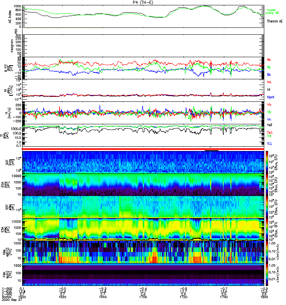Viewport: 286px width, 305px height.
Task: Click the date label 2020 Sep 27
Action: point(12,300)
